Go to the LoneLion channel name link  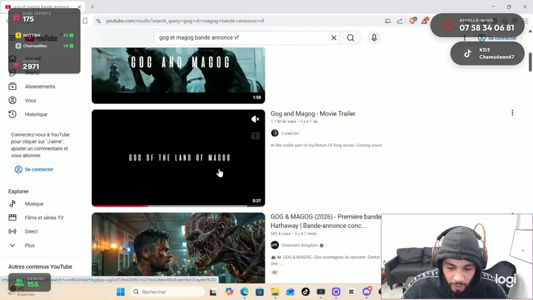click(x=290, y=133)
